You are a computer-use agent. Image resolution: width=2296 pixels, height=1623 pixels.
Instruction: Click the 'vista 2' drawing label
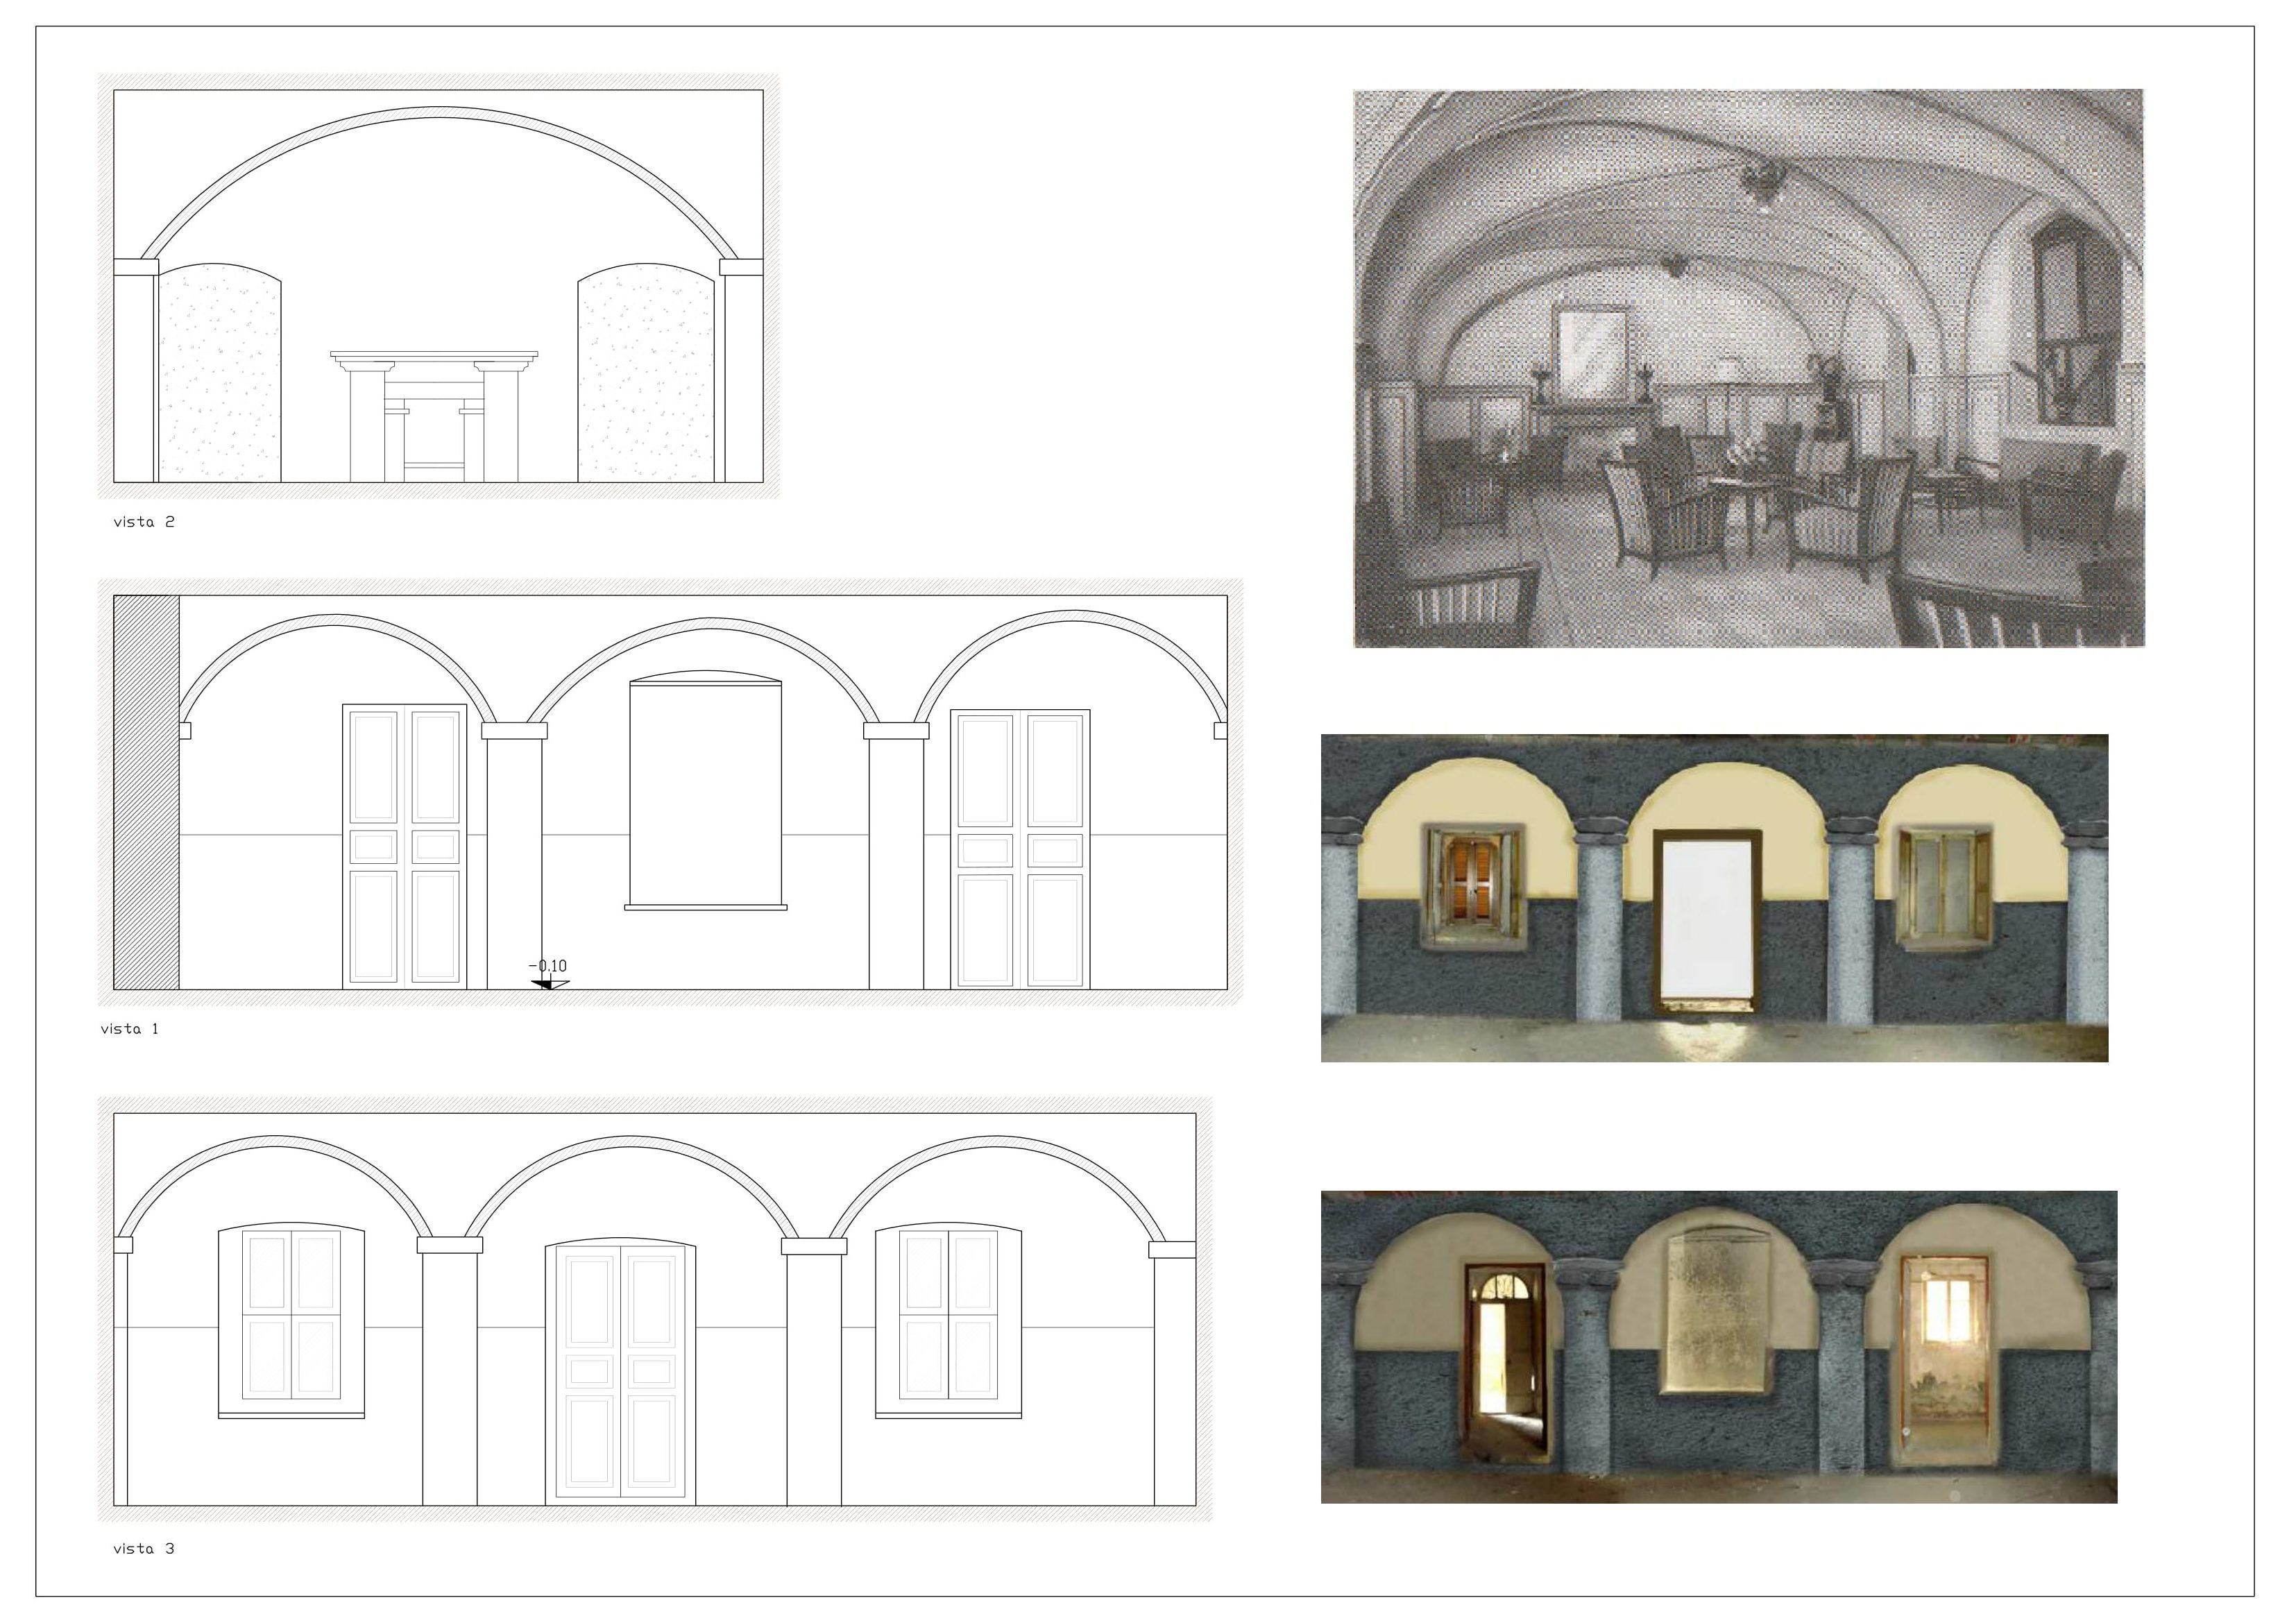point(144,522)
